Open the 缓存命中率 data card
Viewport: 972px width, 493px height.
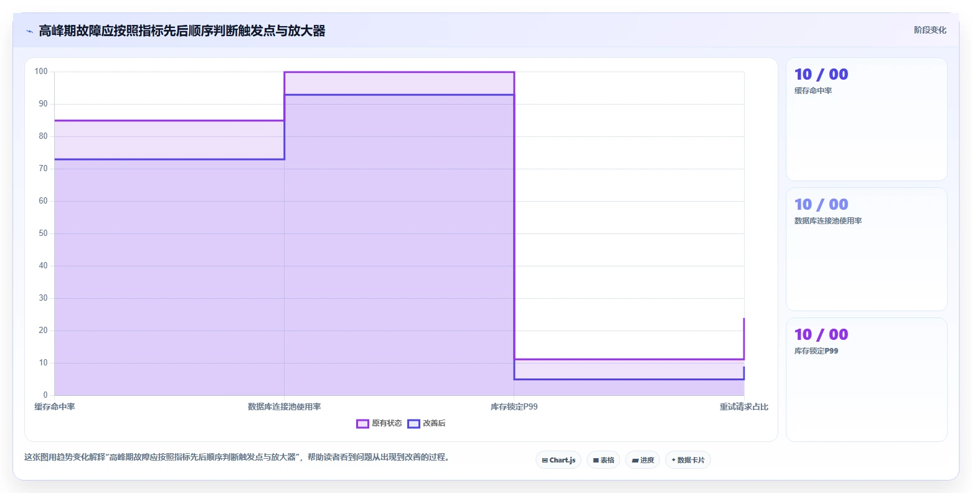pos(867,120)
